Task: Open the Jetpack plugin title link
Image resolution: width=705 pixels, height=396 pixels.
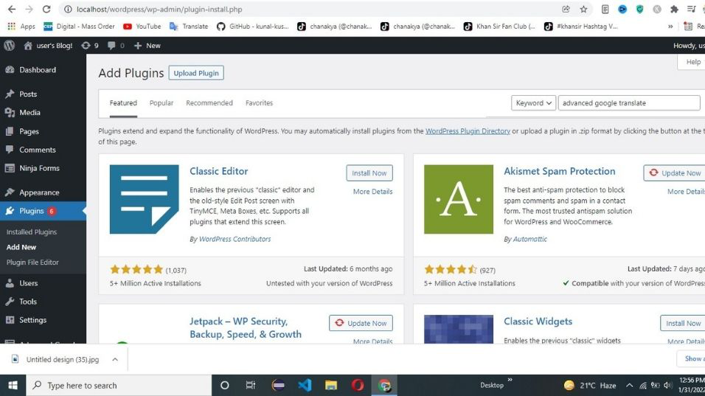Action: click(x=246, y=327)
